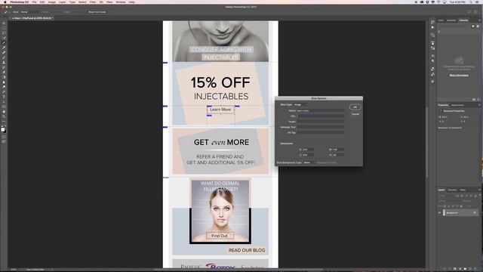Viewport: 483px width, 272px height.
Task: Open the Slice Type dropdown
Action: coord(300,105)
